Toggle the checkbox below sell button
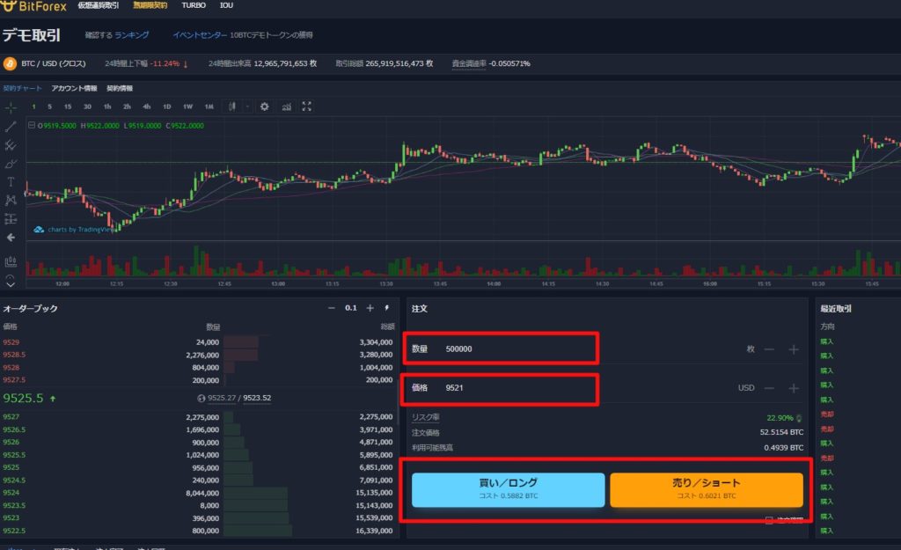Image resolution: width=901 pixels, height=550 pixels. pyautogui.click(x=769, y=520)
